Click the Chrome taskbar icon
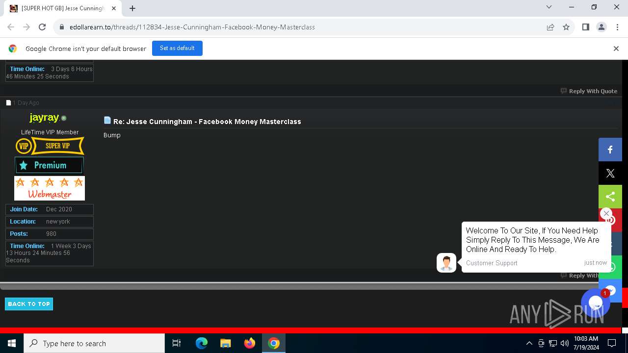This screenshot has width=628, height=353. (x=274, y=343)
